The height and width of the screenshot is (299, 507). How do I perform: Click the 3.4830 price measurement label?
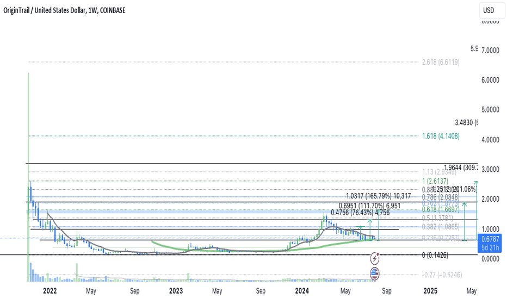click(466, 123)
